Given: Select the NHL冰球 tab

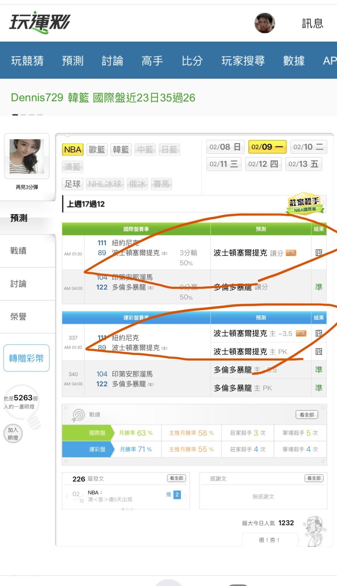Looking at the screenshot, I should 105,184.
